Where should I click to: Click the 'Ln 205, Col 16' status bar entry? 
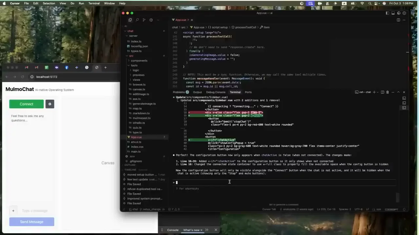[326, 209]
